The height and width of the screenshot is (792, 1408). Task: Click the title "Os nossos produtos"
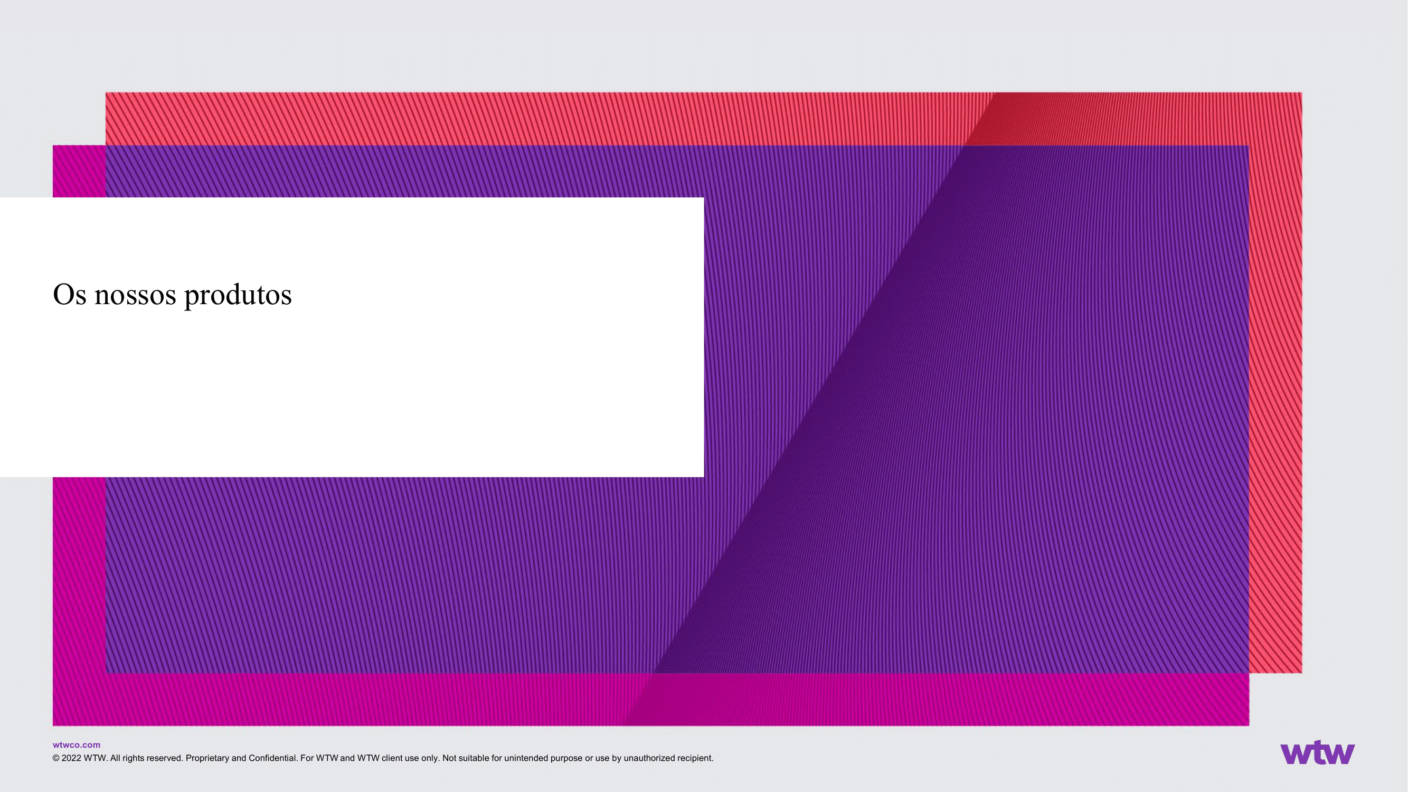[x=172, y=295]
